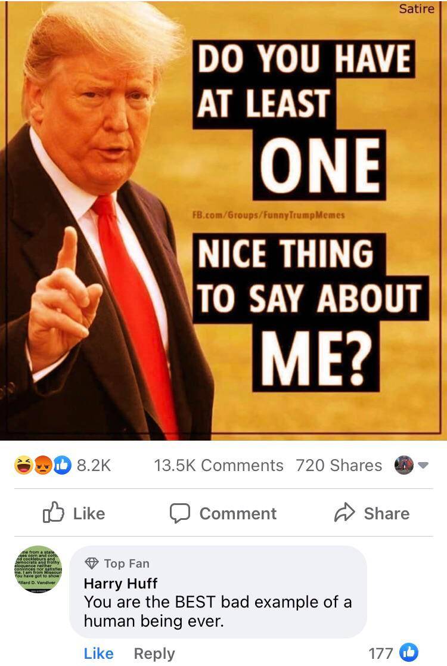Click the Satire label on image

pos(417,8)
